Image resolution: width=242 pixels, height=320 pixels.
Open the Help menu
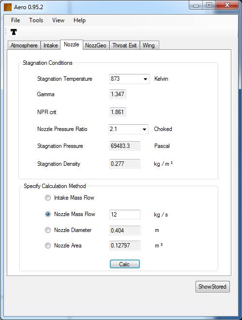tap(79, 20)
